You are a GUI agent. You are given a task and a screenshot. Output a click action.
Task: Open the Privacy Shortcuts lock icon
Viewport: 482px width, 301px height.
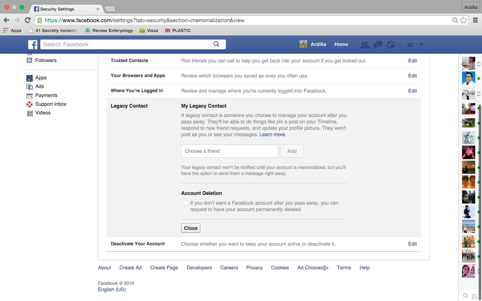[410, 45]
